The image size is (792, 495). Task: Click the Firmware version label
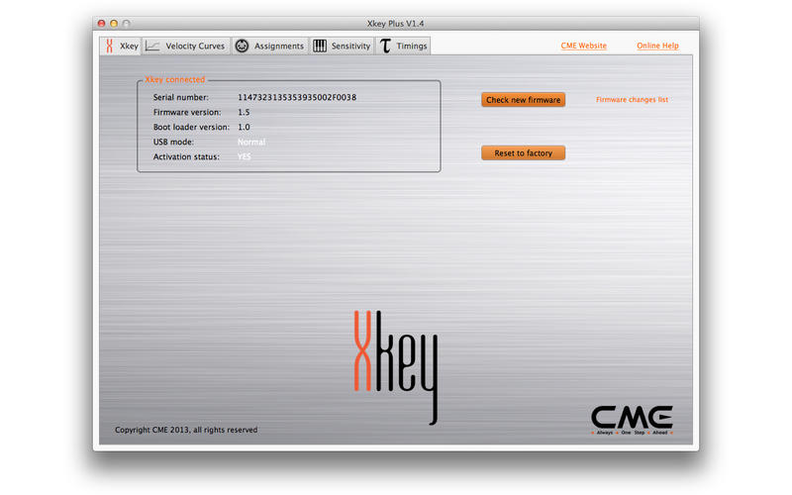tap(187, 112)
